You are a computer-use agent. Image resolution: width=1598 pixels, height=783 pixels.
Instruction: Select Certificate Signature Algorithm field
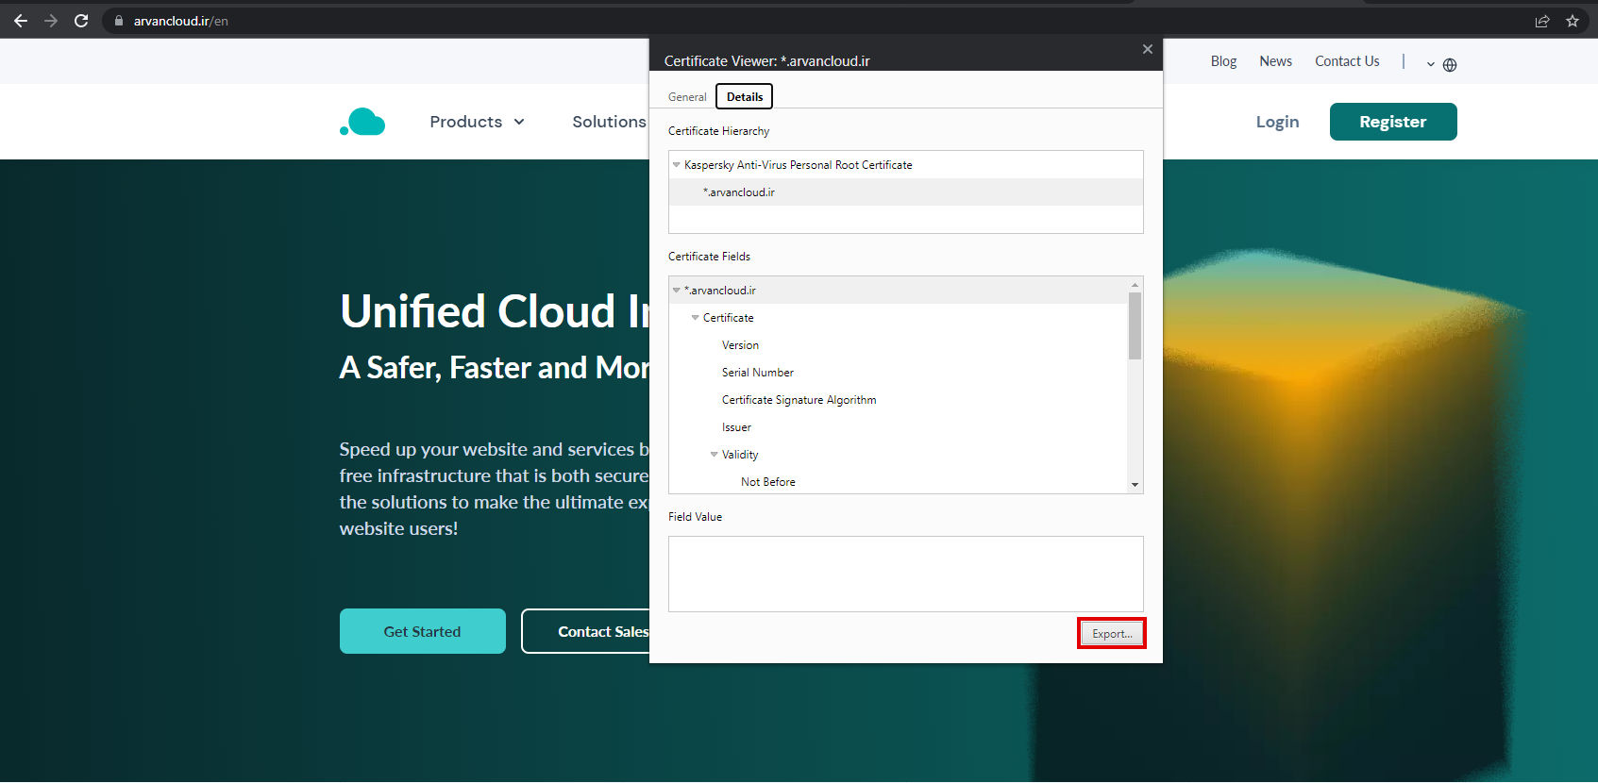(x=799, y=400)
